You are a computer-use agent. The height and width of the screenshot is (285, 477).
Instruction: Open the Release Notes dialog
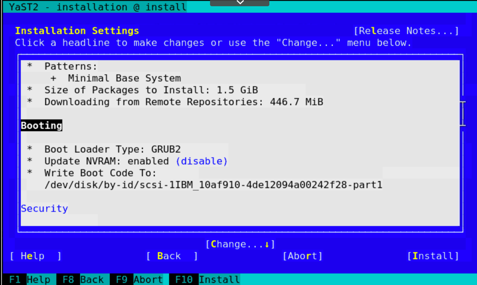pyautogui.click(x=406, y=31)
